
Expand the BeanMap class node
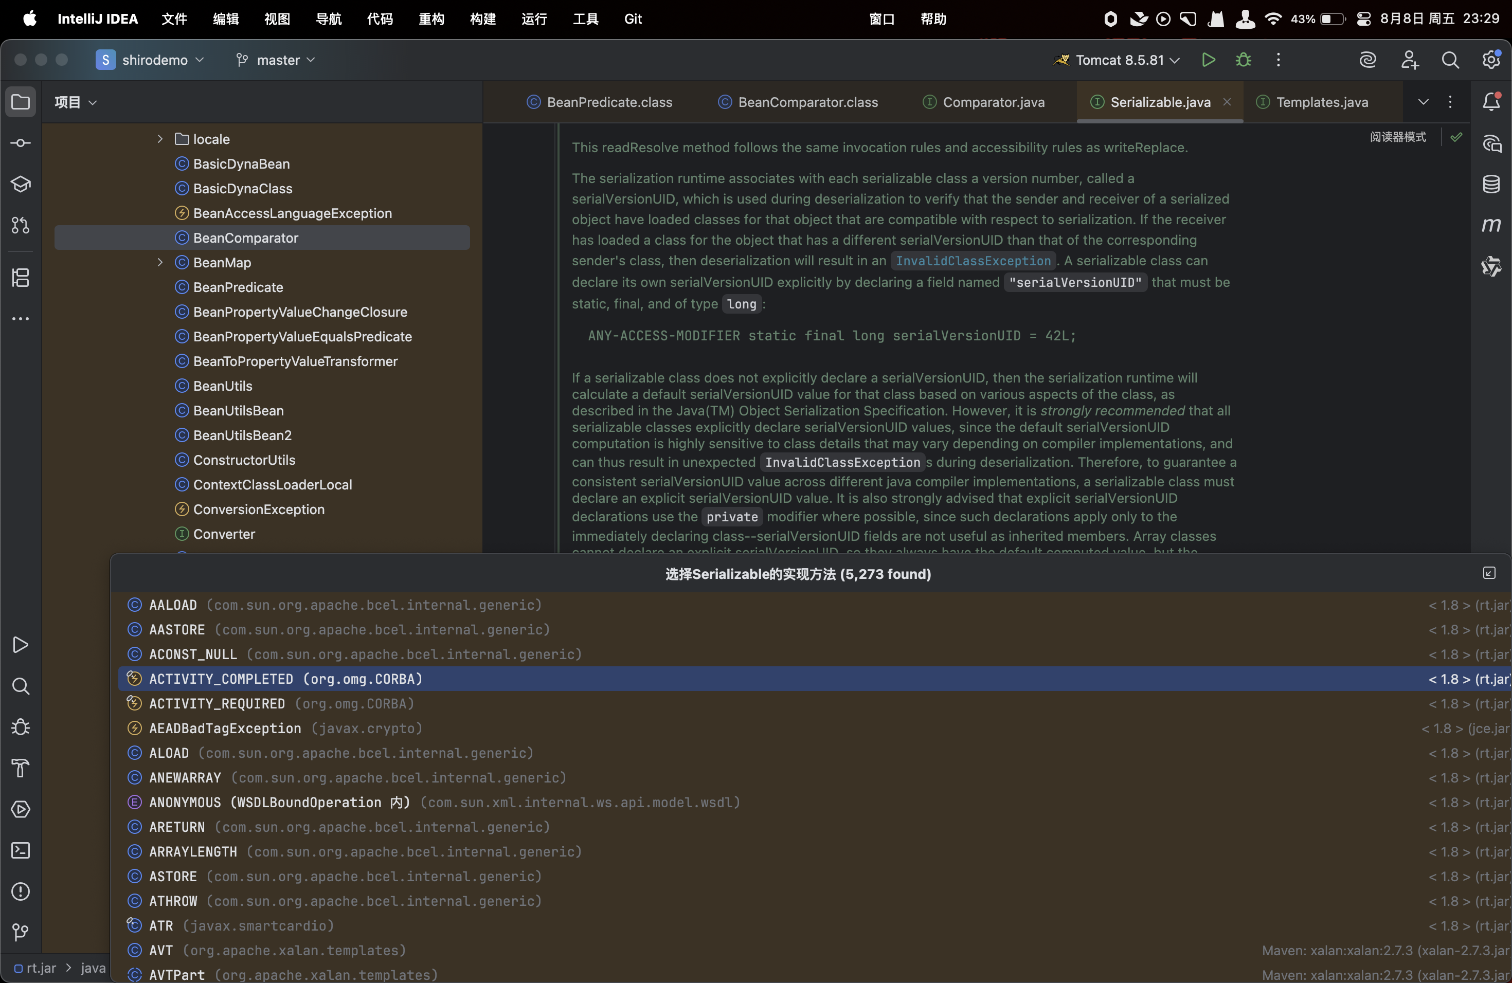point(160,262)
